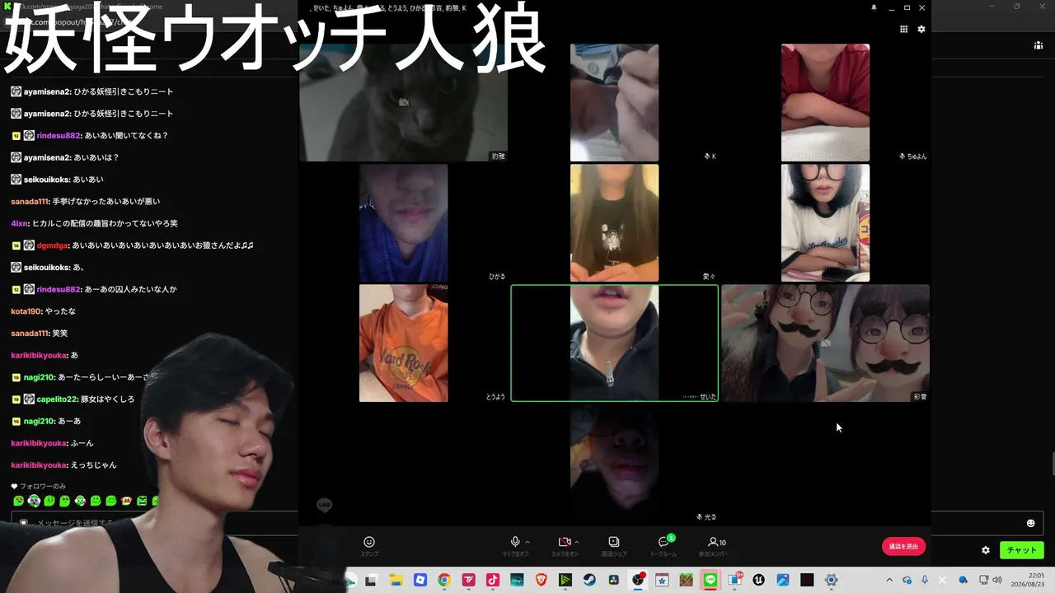Screen dimensions: 1055x593
Task: Click the microphone icon in system tray
Action: [926, 580]
